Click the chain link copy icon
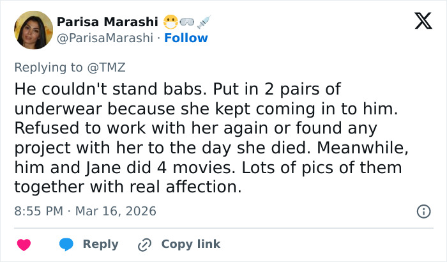Screen dimensions: 447x262 coord(145,245)
